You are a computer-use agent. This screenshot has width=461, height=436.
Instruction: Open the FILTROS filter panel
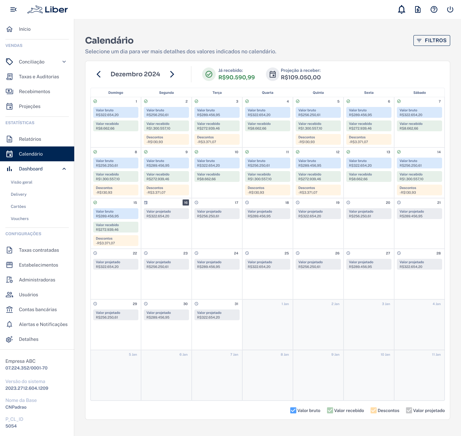pyautogui.click(x=432, y=40)
